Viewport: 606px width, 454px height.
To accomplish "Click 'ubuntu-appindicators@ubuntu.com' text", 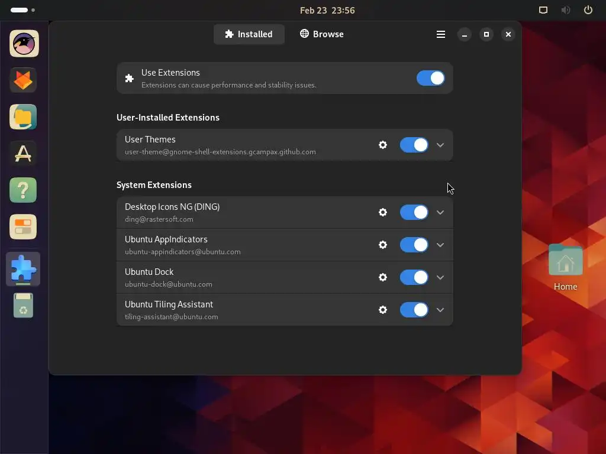I will click(x=182, y=252).
